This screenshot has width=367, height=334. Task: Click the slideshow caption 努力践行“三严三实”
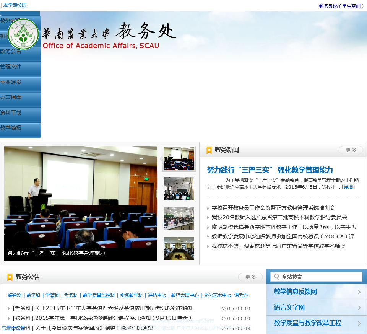click(56, 253)
